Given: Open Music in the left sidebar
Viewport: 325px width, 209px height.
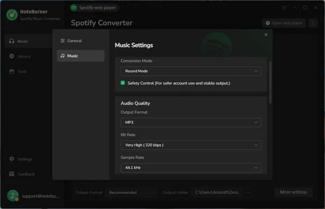Looking at the screenshot, I should [28, 41].
